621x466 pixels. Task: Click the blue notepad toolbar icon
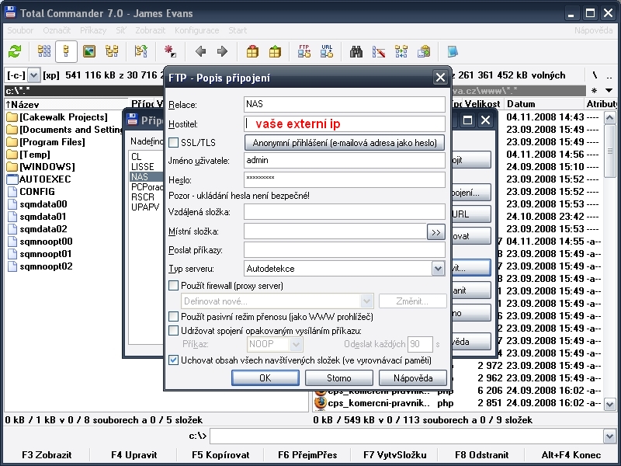pos(453,51)
